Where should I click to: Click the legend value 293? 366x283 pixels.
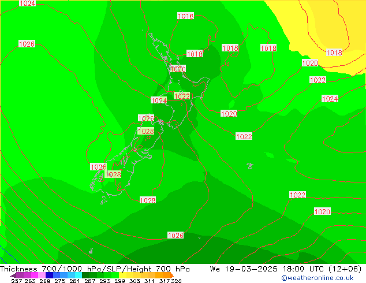[105, 281]
